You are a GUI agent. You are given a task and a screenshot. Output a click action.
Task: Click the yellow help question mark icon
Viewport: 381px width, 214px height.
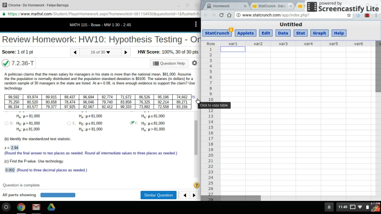point(196,185)
